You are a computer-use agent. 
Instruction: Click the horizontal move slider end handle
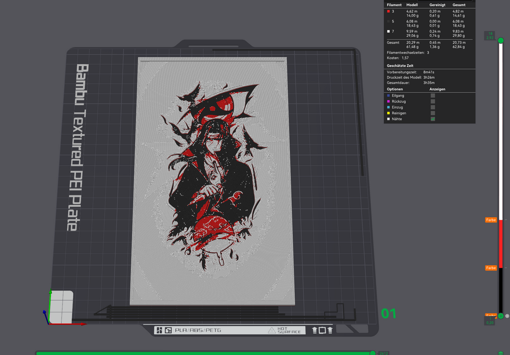(x=373, y=353)
